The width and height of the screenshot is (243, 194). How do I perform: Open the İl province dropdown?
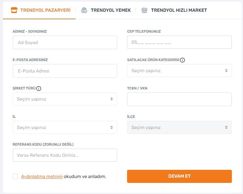coord(65,127)
